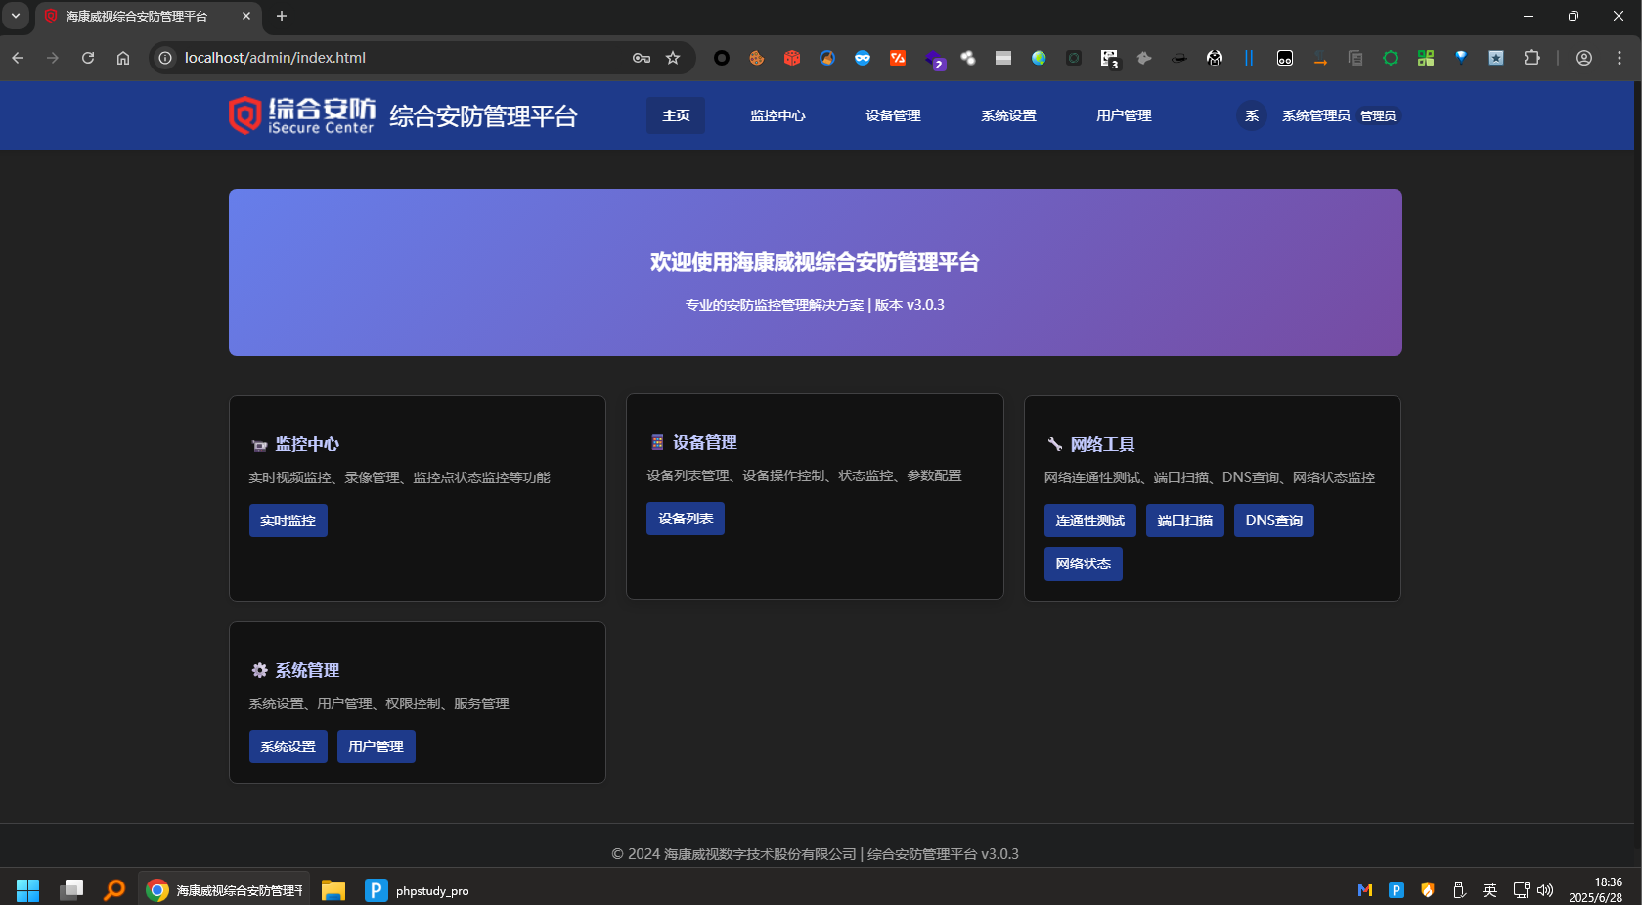
Task: Go to 监控中心 in navigation bar
Action: pyautogui.click(x=777, y=115)
